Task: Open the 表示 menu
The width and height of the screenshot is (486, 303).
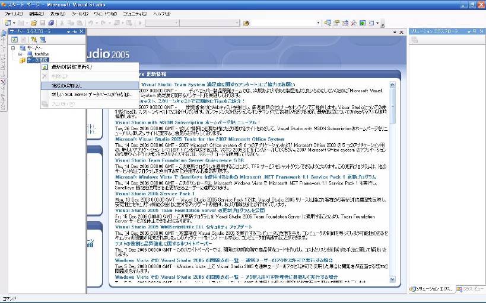Action: click(x=58, y=14)
